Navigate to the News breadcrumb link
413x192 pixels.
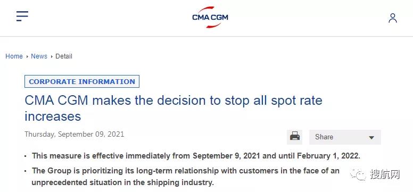39,56
